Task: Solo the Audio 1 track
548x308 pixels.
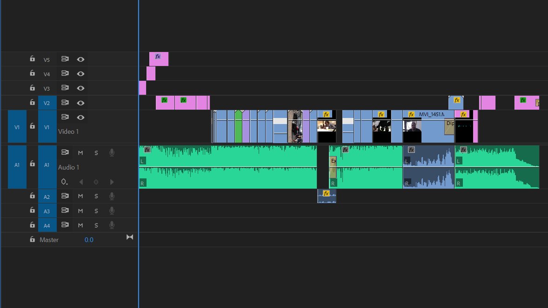Action: [x=96, y=153]
